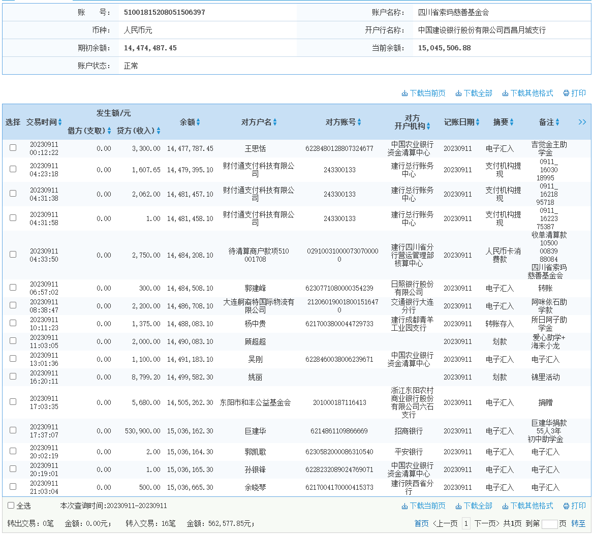Check the 全选 select-all box
Viewport: 593px width, 534px height.
point(11,505)
